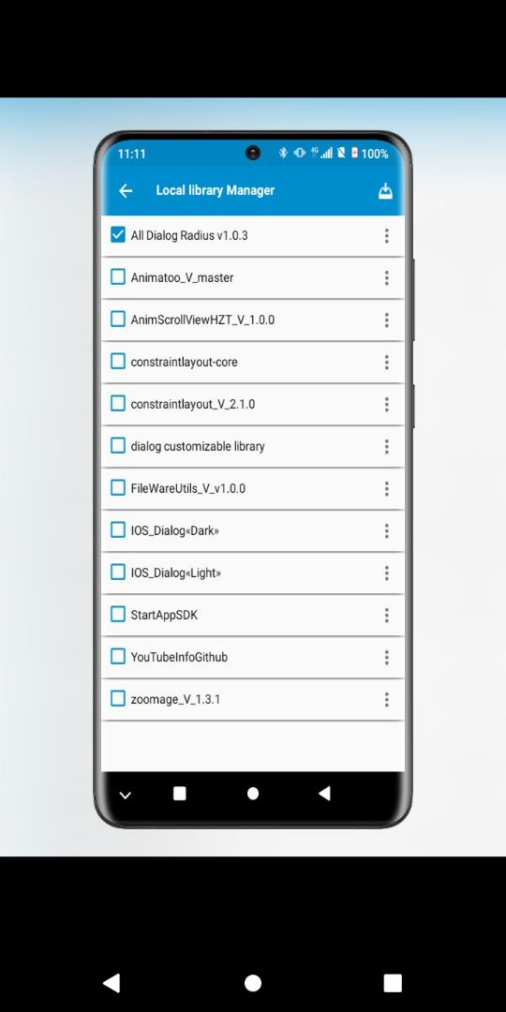
Task: Open options menu for StartAppSDK
Action: tap(387, 615)
